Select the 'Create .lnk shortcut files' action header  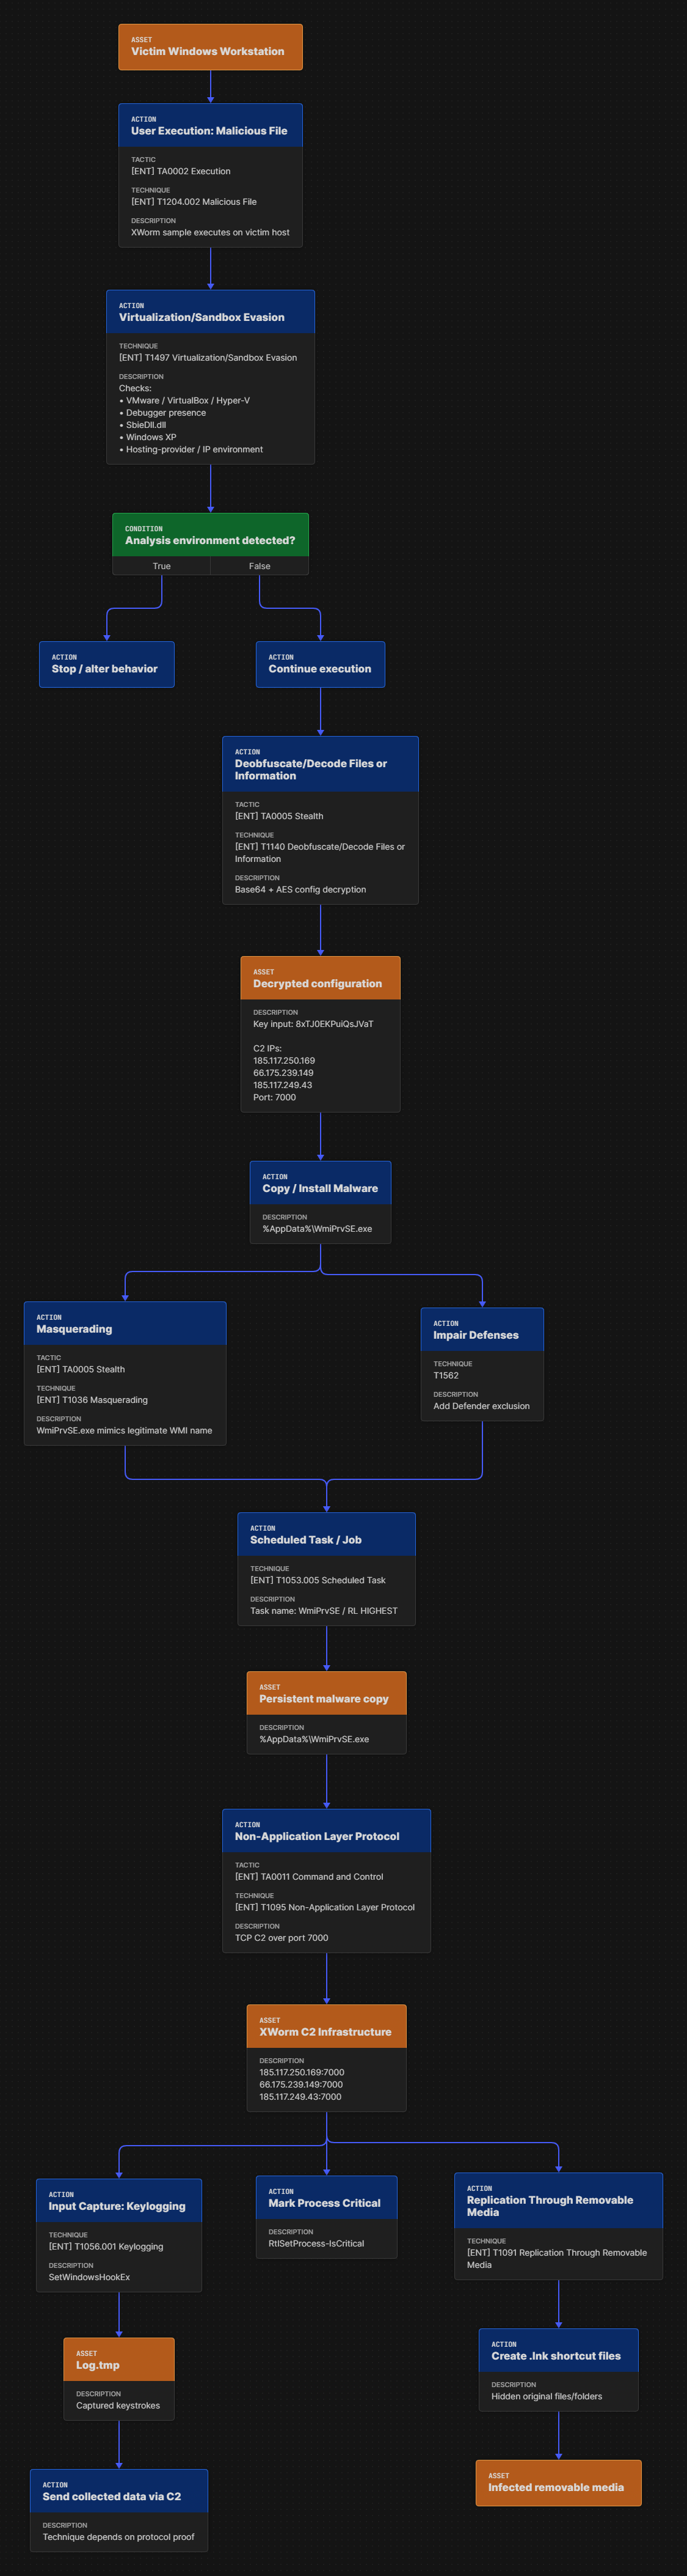tap(558, 2351)
